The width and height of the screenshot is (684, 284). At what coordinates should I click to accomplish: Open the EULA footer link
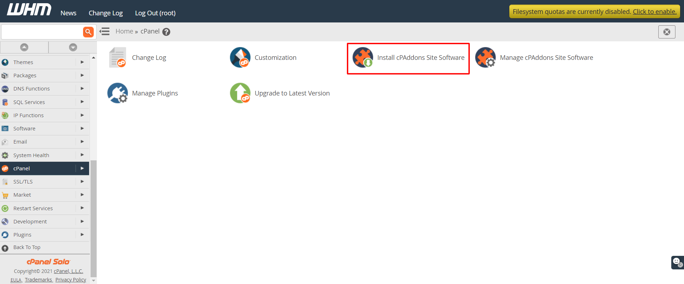[16, 280]
